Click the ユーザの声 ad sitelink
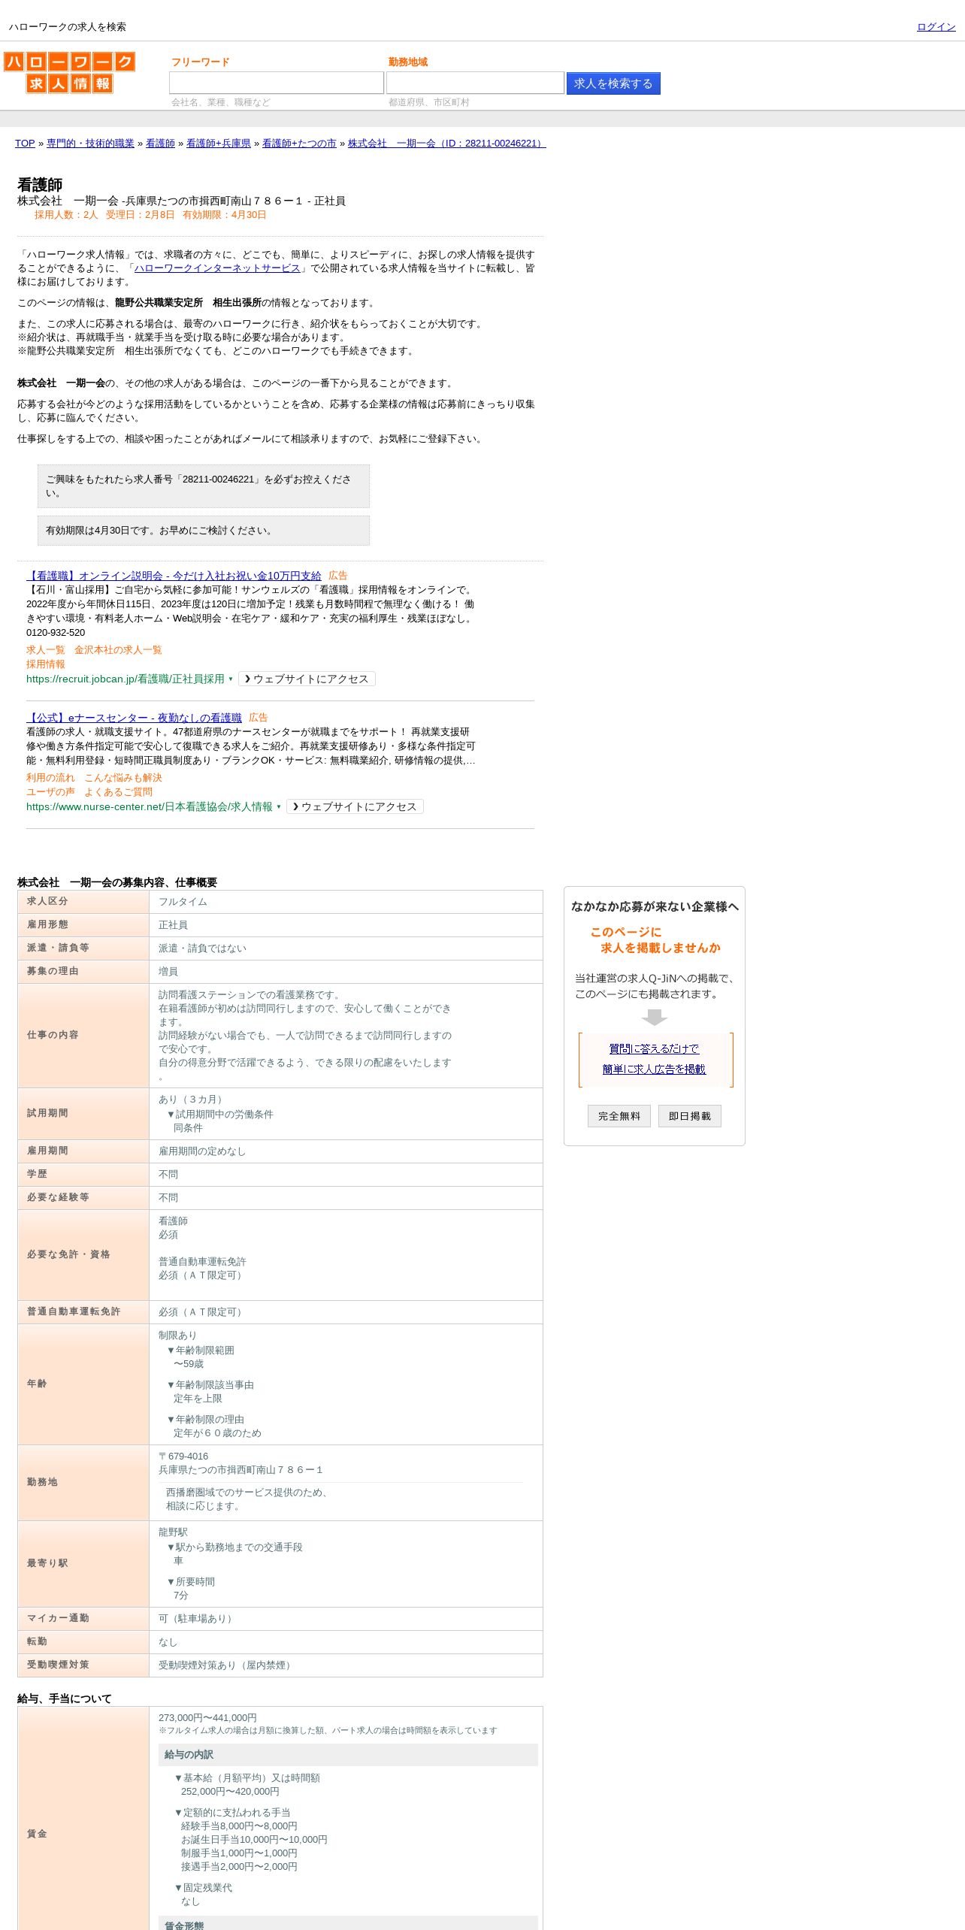The width and height of the screenshot is (965, 1930). tap(50, 792)
